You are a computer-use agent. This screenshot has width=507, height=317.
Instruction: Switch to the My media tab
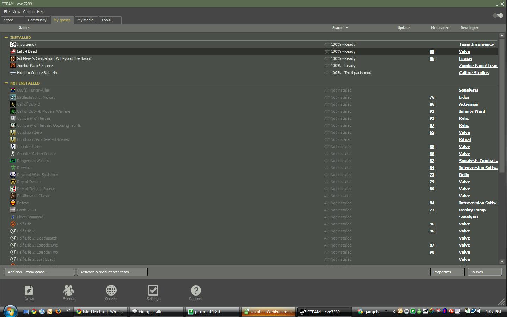tap(86, 20)
